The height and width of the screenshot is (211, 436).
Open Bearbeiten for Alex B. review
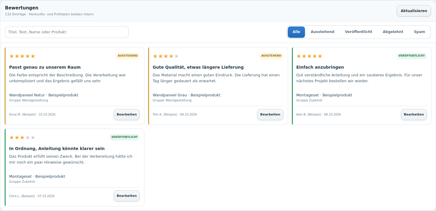point(414,115)
